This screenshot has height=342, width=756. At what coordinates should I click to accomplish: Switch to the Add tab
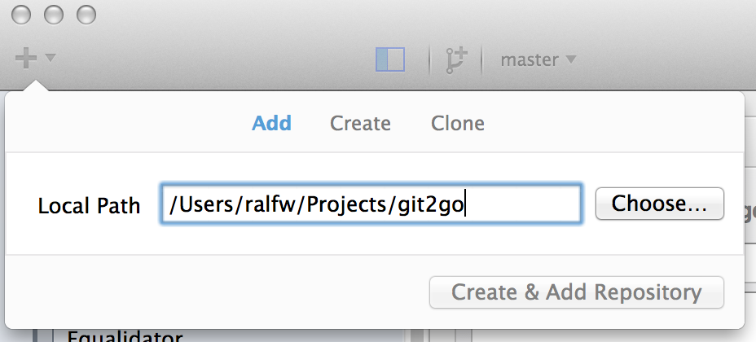pos(271,123)
